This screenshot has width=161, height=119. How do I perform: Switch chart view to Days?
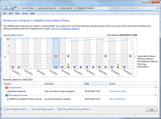coord(14,35)
